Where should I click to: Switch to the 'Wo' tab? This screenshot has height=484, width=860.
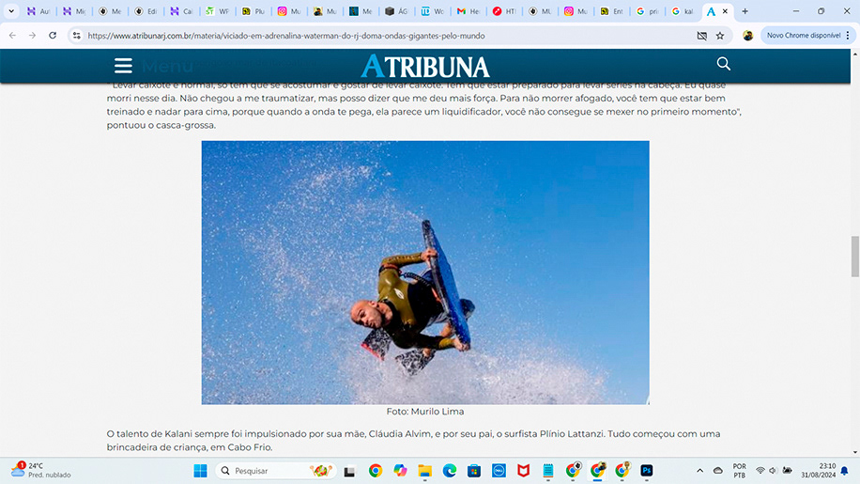coord(432,11)
